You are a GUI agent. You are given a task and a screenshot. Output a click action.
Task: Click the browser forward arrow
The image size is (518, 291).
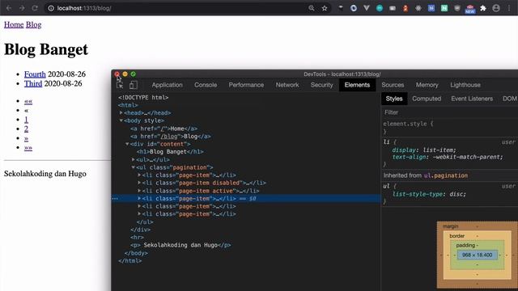[22, 8]
